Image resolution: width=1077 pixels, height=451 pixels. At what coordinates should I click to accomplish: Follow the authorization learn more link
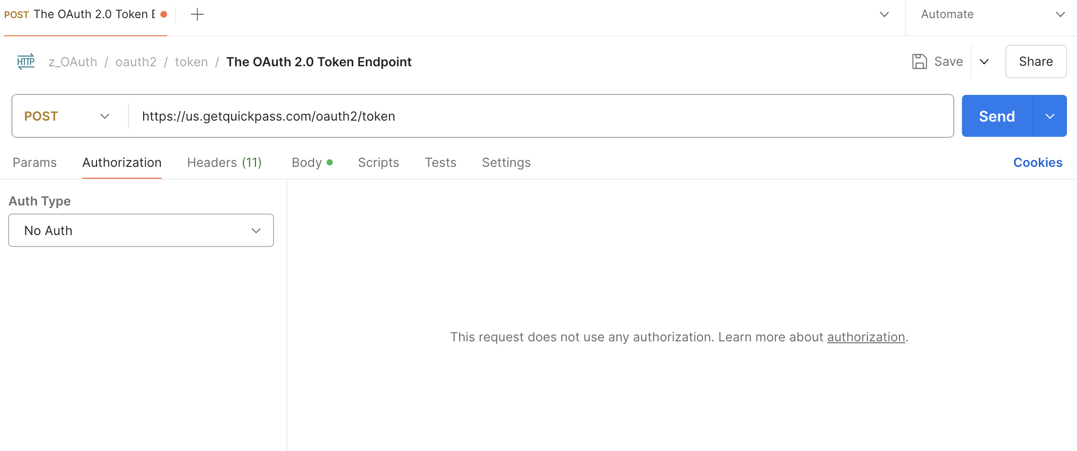click(x=866, y=337)
